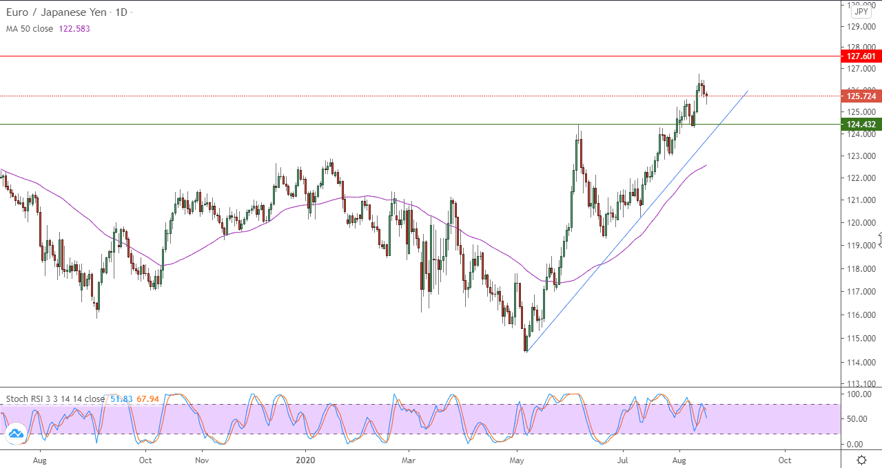The width and height of the screenshot is (882, 468).
Task: Select the Stoch RSI indicator legend
Action: [x=56, y=398]
